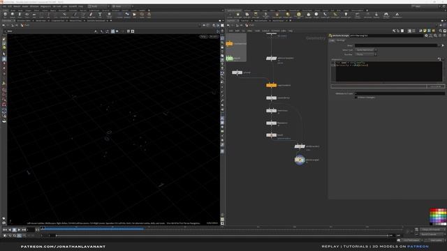The height and width of the screenshot is (251, 447).
Task: Select the Metaball shelf tool
Action: tap(127, 15)
